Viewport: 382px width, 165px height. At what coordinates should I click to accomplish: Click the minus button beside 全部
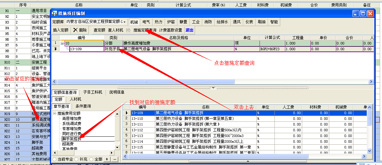click(x=114, y=159)
